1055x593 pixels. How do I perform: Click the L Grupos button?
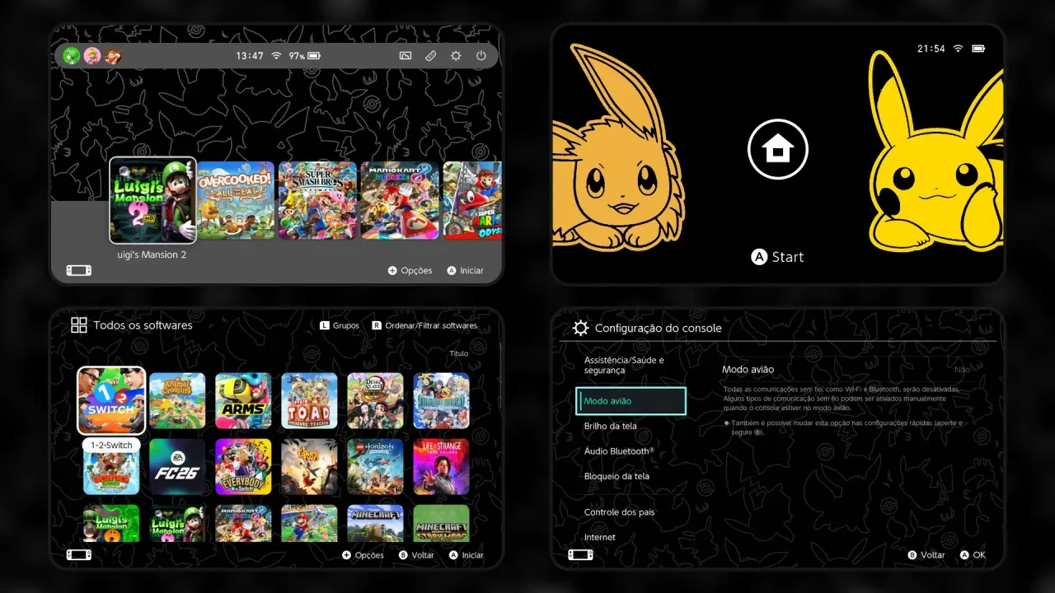tap(340, 325)
